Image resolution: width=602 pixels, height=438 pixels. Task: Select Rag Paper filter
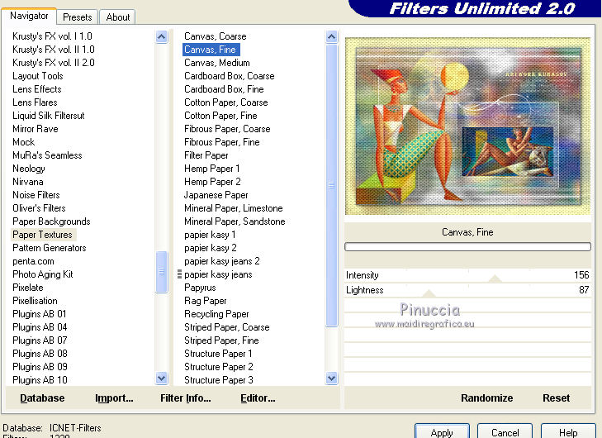click(205, 301)
